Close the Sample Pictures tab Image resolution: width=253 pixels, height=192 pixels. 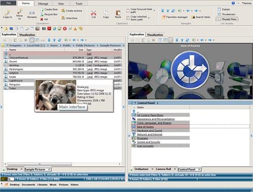pyautogui.click(x=49, y=169)
